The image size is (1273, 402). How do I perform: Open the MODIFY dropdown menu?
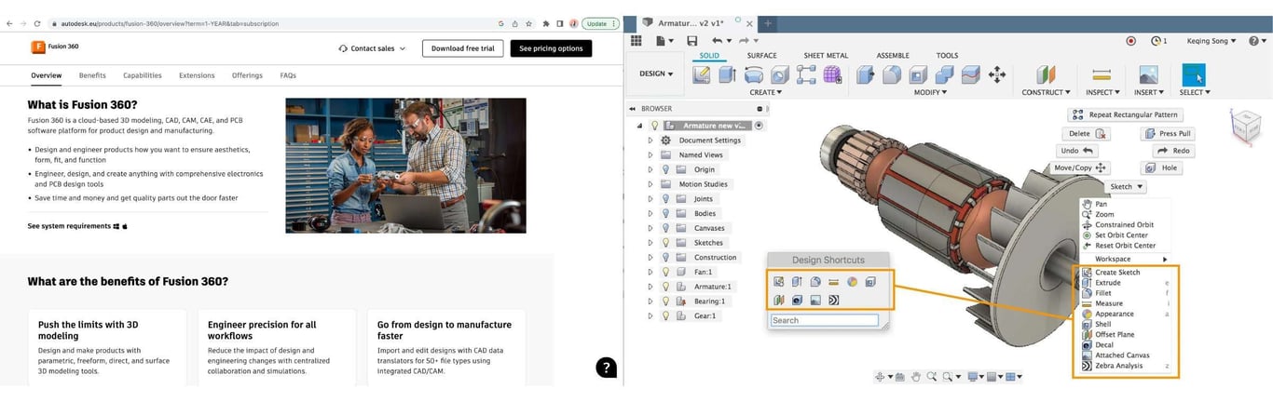930,92
